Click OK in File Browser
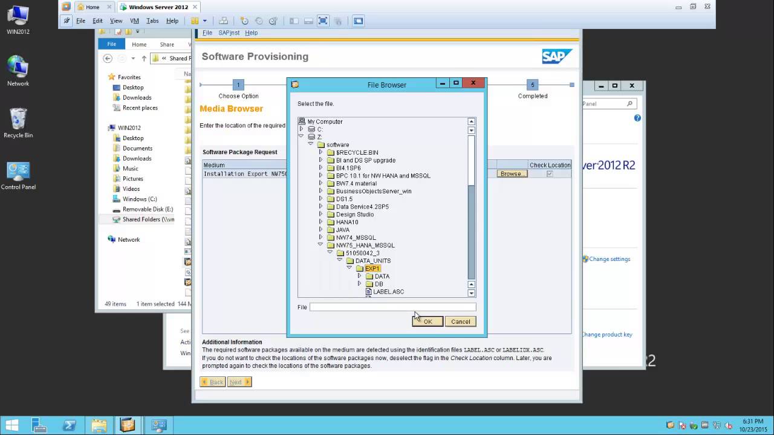The image size is (774, 435). coord(428,321)
